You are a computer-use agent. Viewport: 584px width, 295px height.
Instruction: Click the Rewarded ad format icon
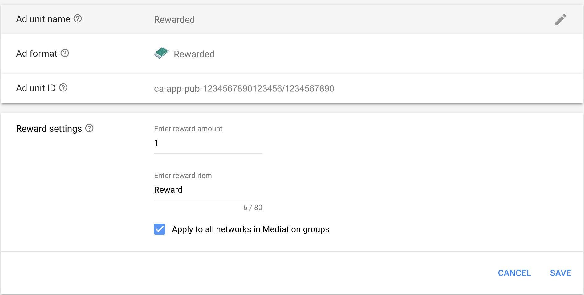pyautogui.click(x=161, y=53)
